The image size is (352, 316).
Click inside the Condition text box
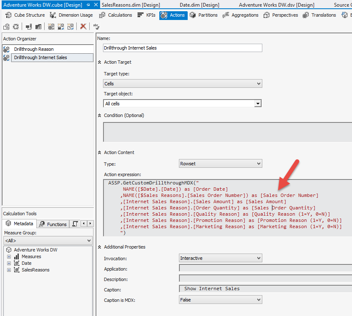(x=228, y=132)
